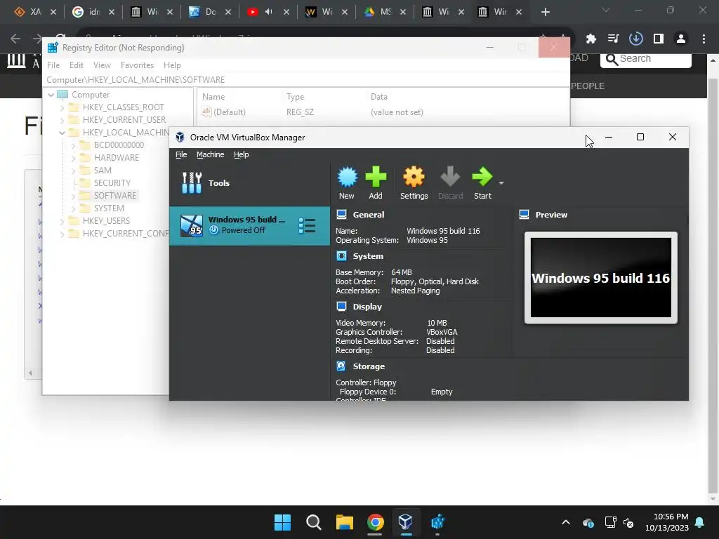Open Registry Editor Favorites menu
The height and width of the screenshot is (539, 719).
(x=137, y=65)
